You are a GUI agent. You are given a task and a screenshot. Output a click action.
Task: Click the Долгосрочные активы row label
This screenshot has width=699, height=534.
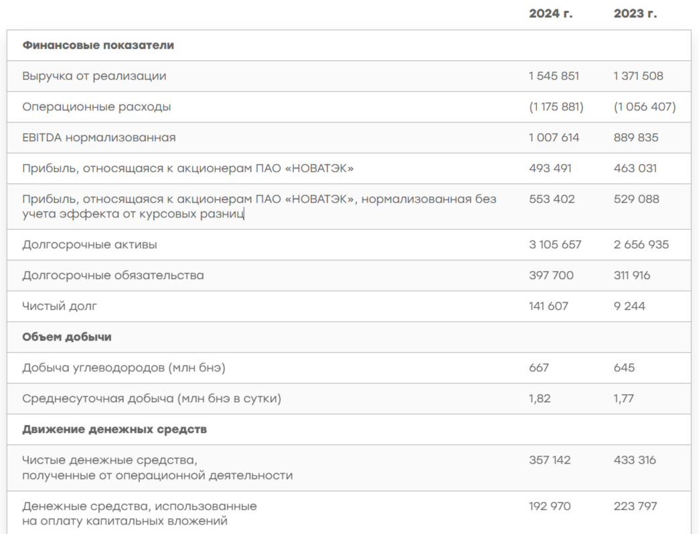pos(90,245)
